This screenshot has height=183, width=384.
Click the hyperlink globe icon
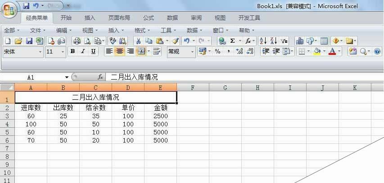click(222, 41)
